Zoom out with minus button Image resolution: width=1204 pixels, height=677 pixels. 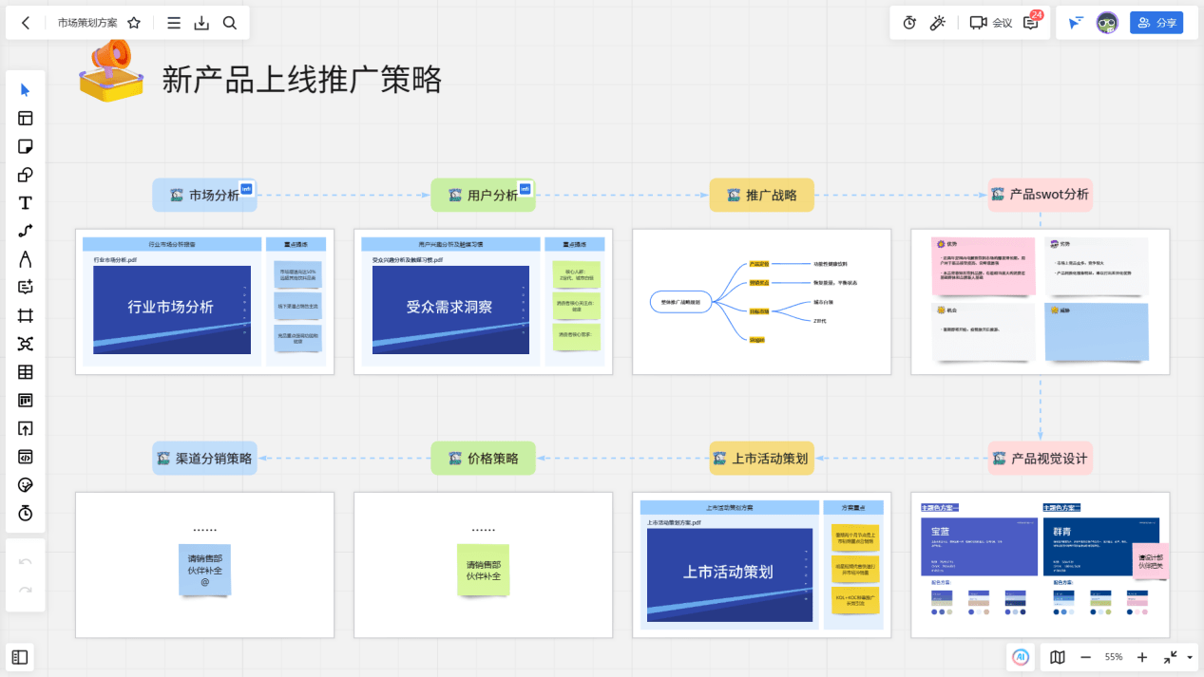coord(1085,657)
